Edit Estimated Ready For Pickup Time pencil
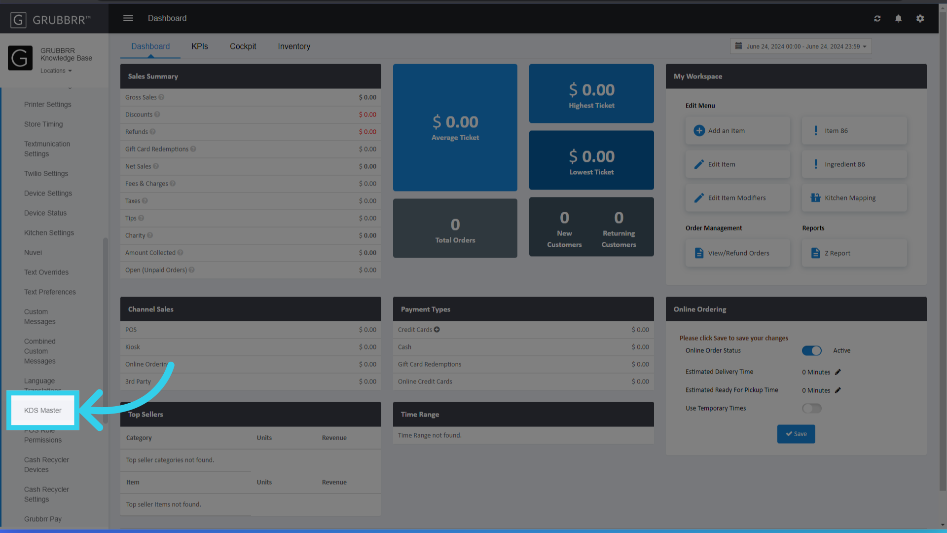 point(838,390)
